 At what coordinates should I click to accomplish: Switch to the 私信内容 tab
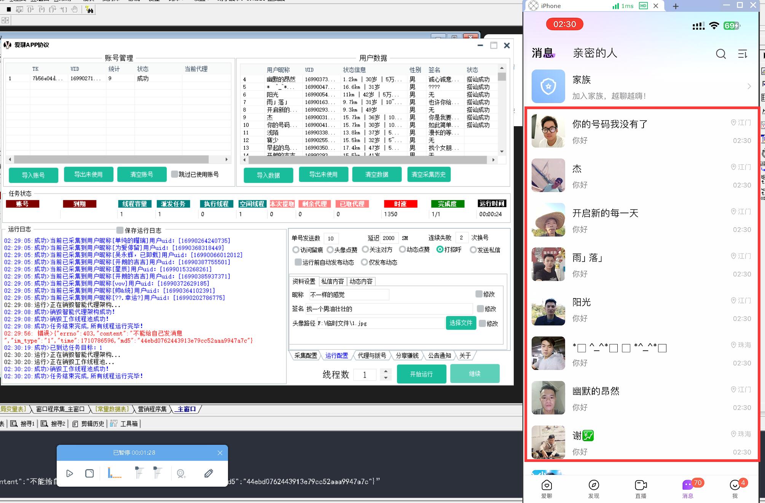coord(332,281)
